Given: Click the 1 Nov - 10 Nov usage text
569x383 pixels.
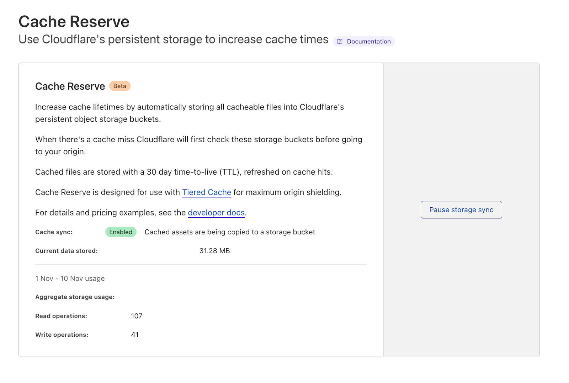Looking at the screenshot, I should coord(70,279).
